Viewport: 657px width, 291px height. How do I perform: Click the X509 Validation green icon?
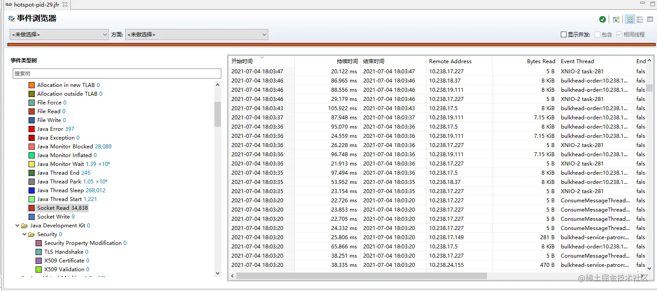point(39,269)
